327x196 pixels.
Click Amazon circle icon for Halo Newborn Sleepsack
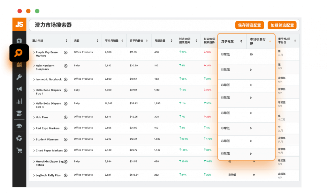(x=66, y=66)
